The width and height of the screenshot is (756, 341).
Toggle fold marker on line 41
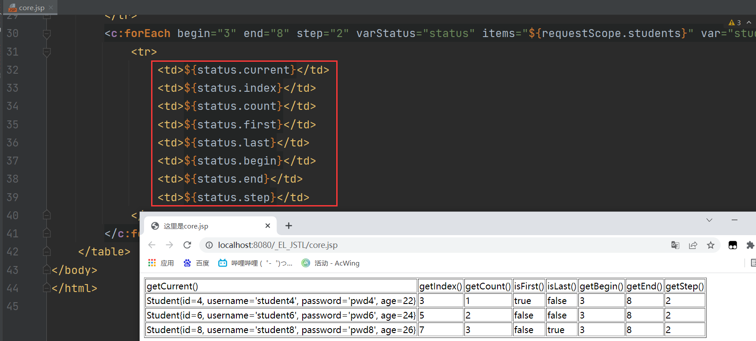[47, 233]
